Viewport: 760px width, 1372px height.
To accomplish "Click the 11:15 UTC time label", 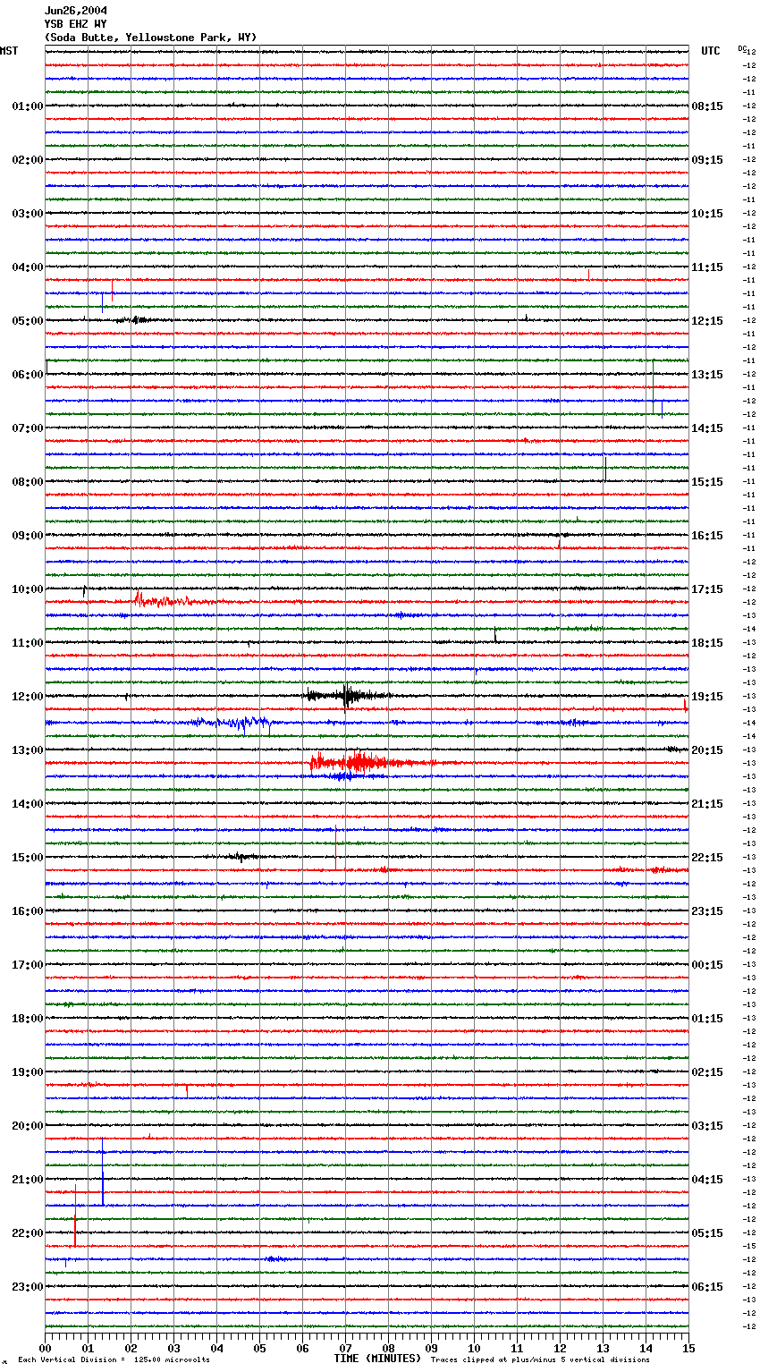I will pyautogui.click(x=707, y=267).
